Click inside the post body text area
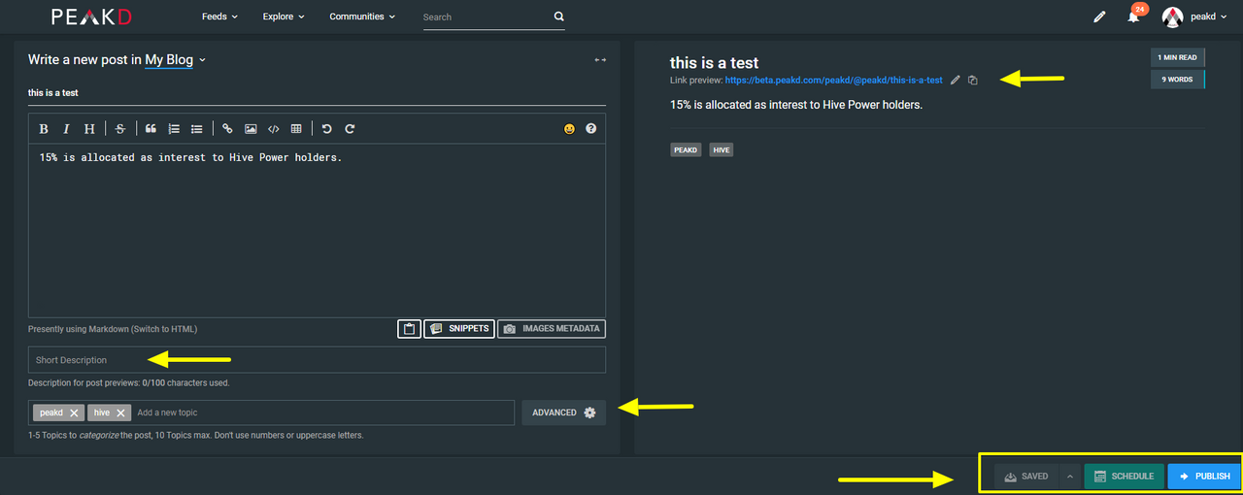The image size is (1243, 495). [x=317, y=231]
